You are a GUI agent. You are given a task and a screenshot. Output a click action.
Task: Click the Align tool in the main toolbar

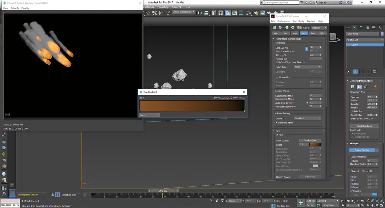click(206, 13)
